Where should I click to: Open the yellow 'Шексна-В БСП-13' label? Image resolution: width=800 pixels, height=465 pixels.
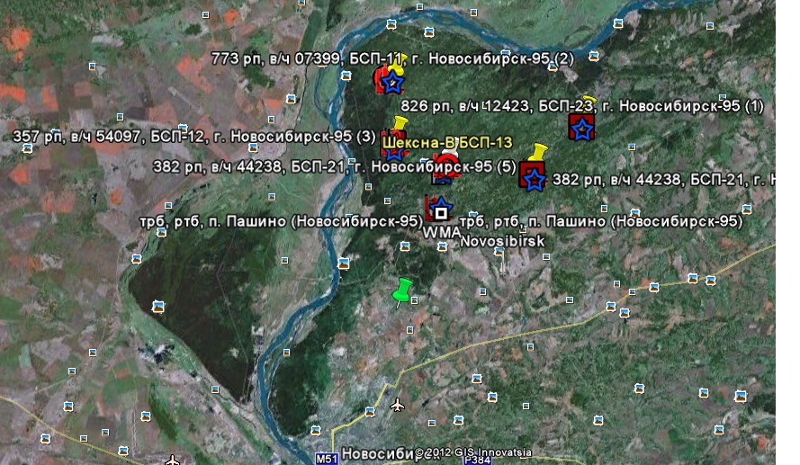coord(446,142)
